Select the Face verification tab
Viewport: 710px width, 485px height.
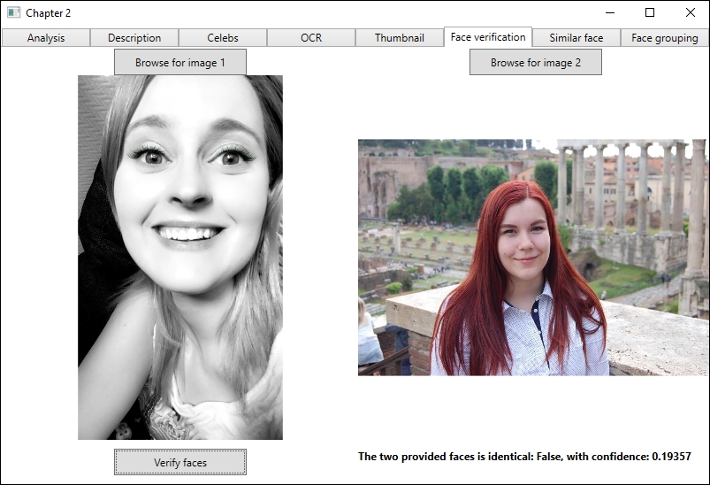[488, 36]
